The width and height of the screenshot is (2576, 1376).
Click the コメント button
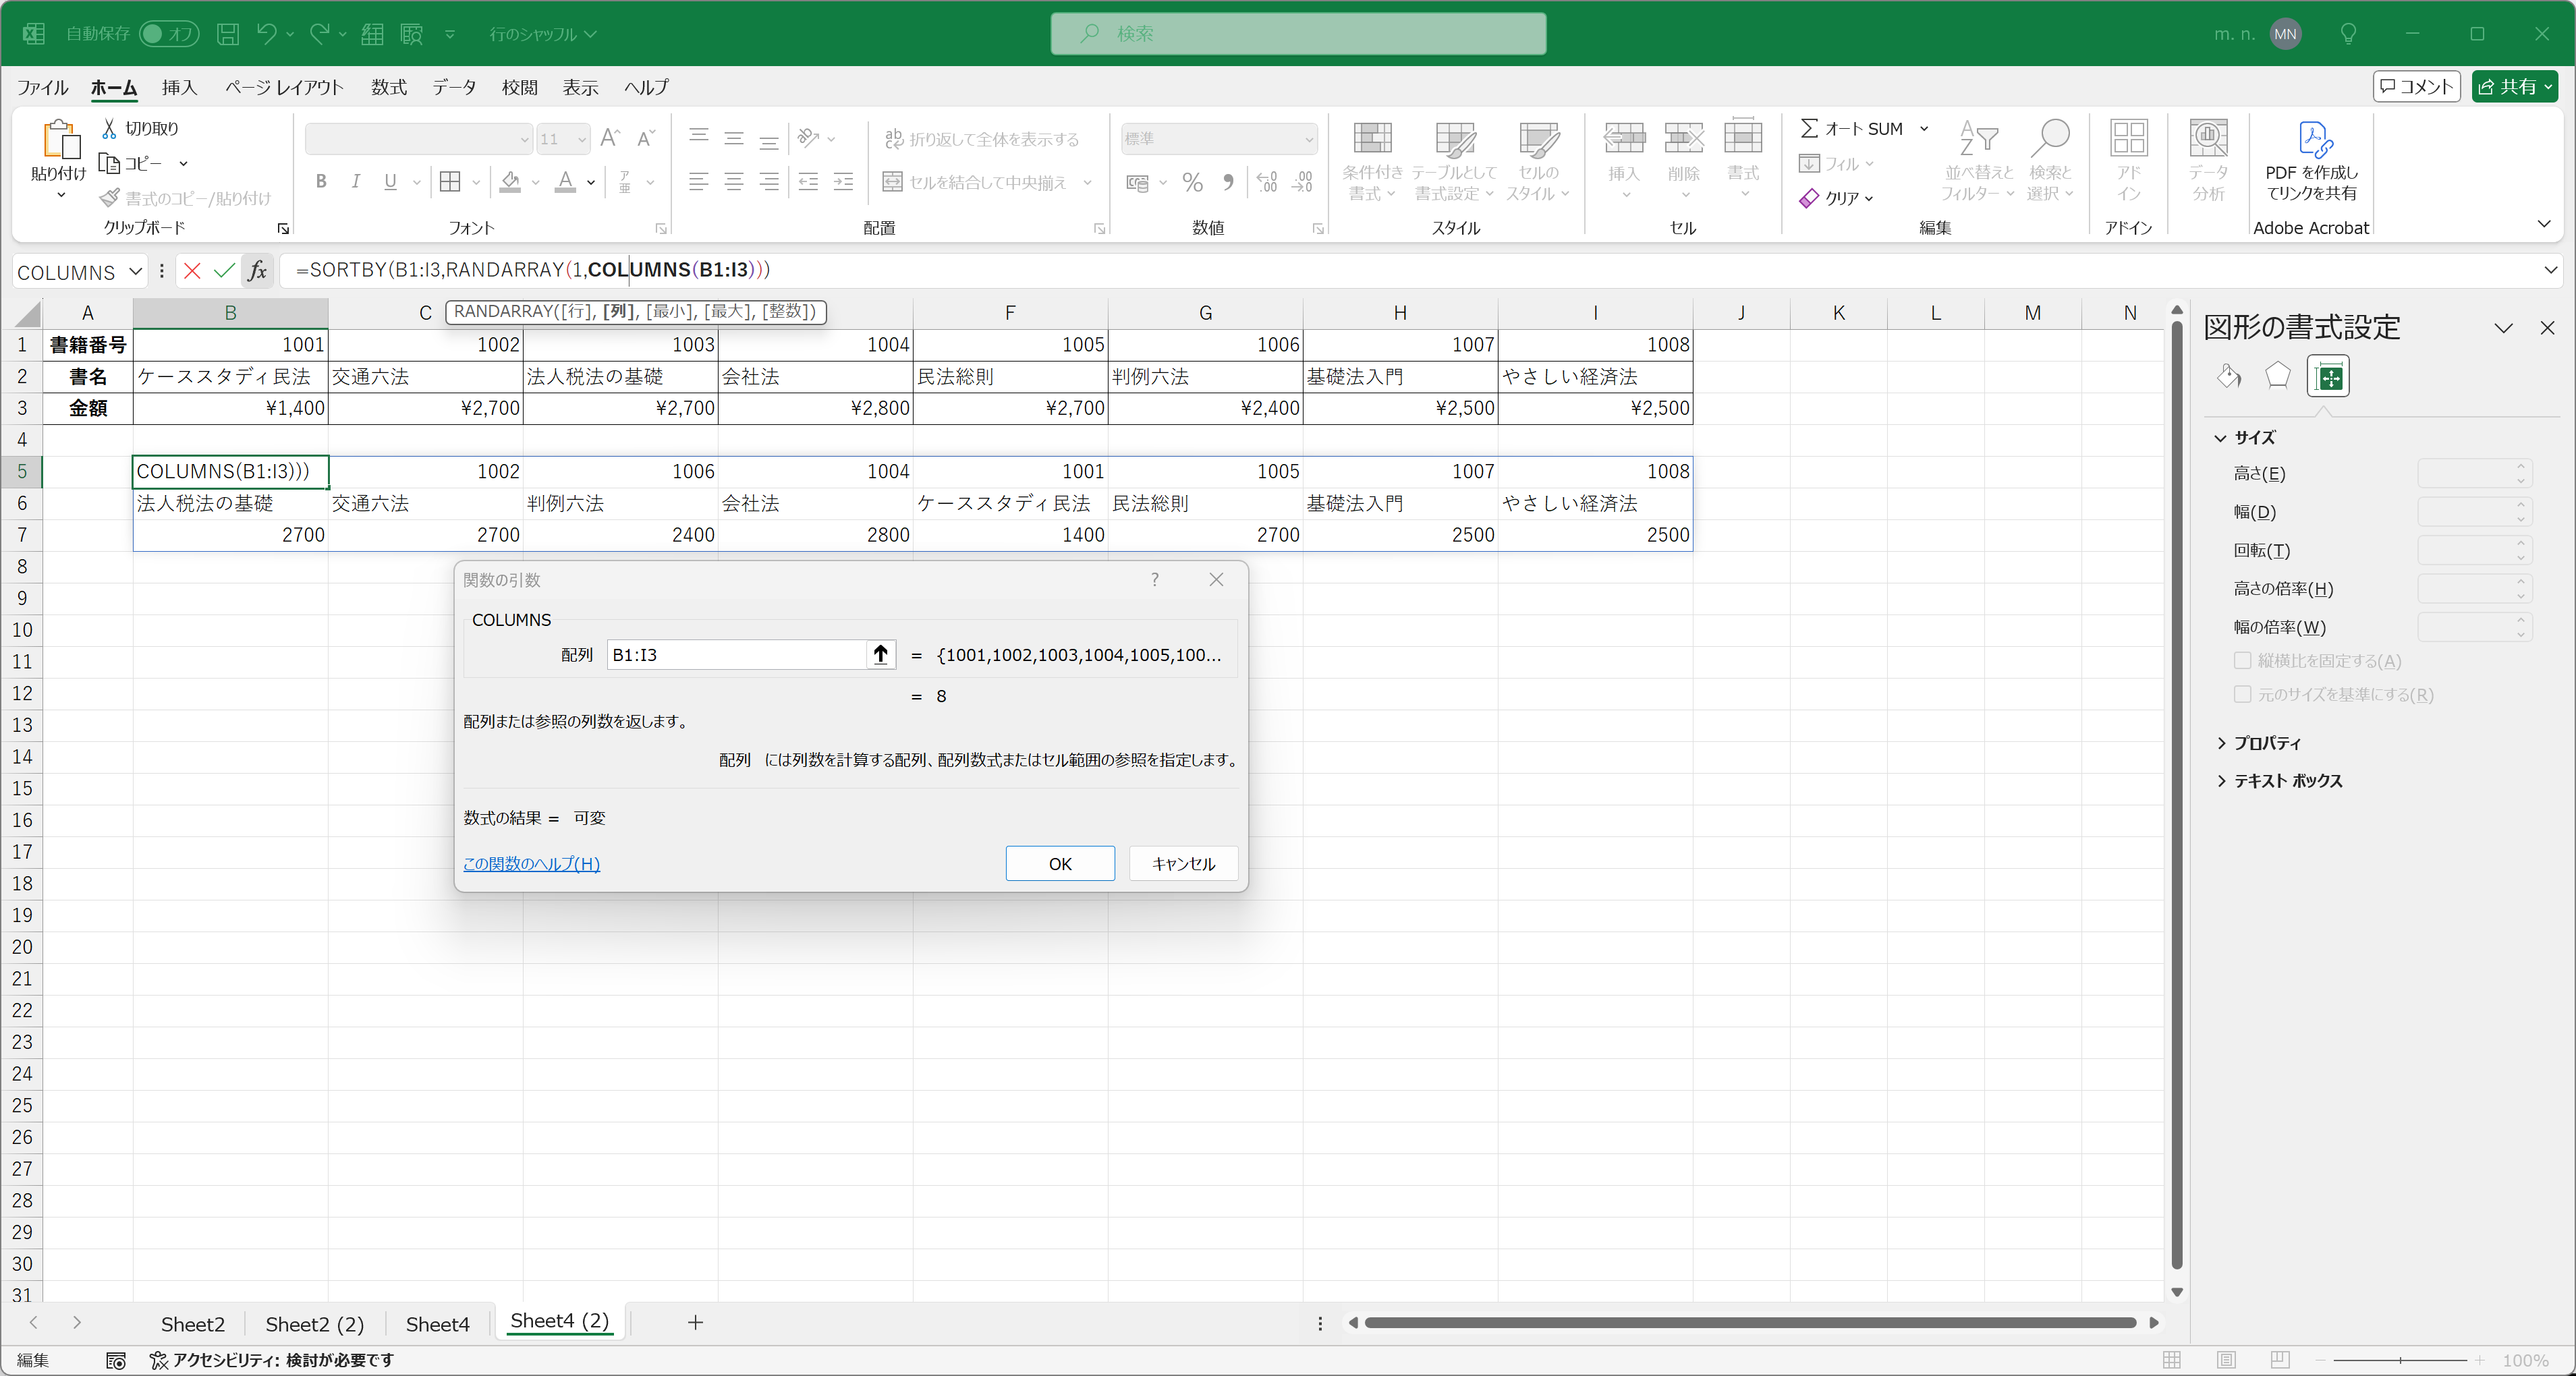tap(2416, 87)
